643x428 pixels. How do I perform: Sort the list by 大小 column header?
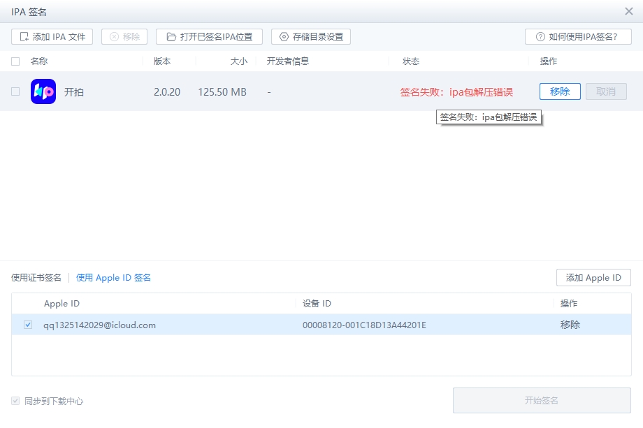(x=238, y=61)
